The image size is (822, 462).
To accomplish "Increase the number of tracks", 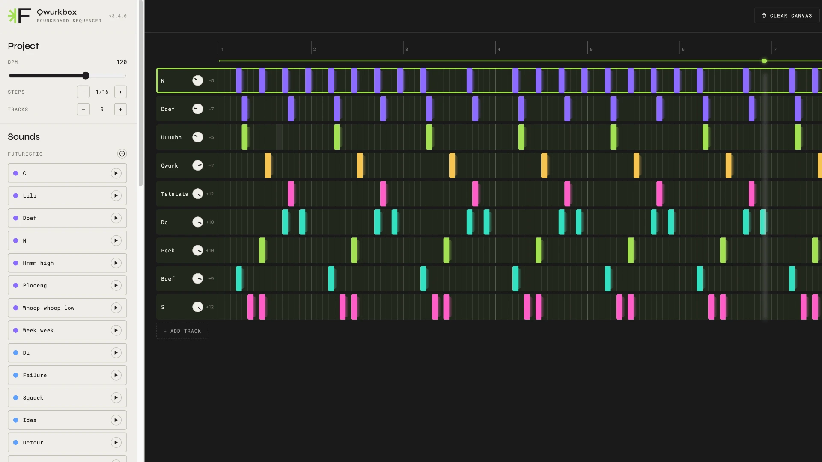I will (121, 110).
